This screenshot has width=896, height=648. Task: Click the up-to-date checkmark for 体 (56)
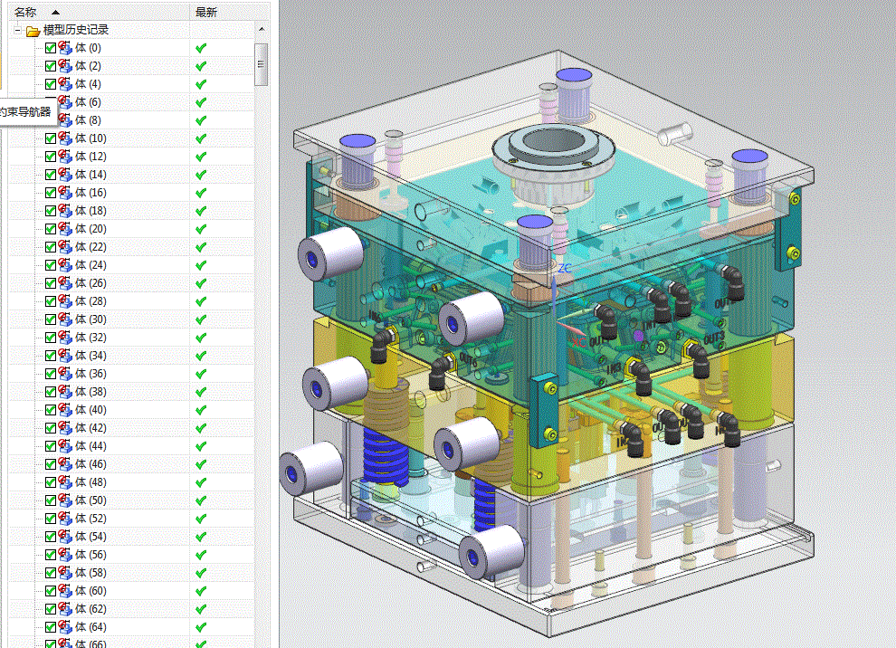[x=201, y=555]
